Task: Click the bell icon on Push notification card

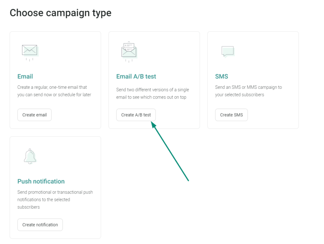Action: click(x=30, y=156)
